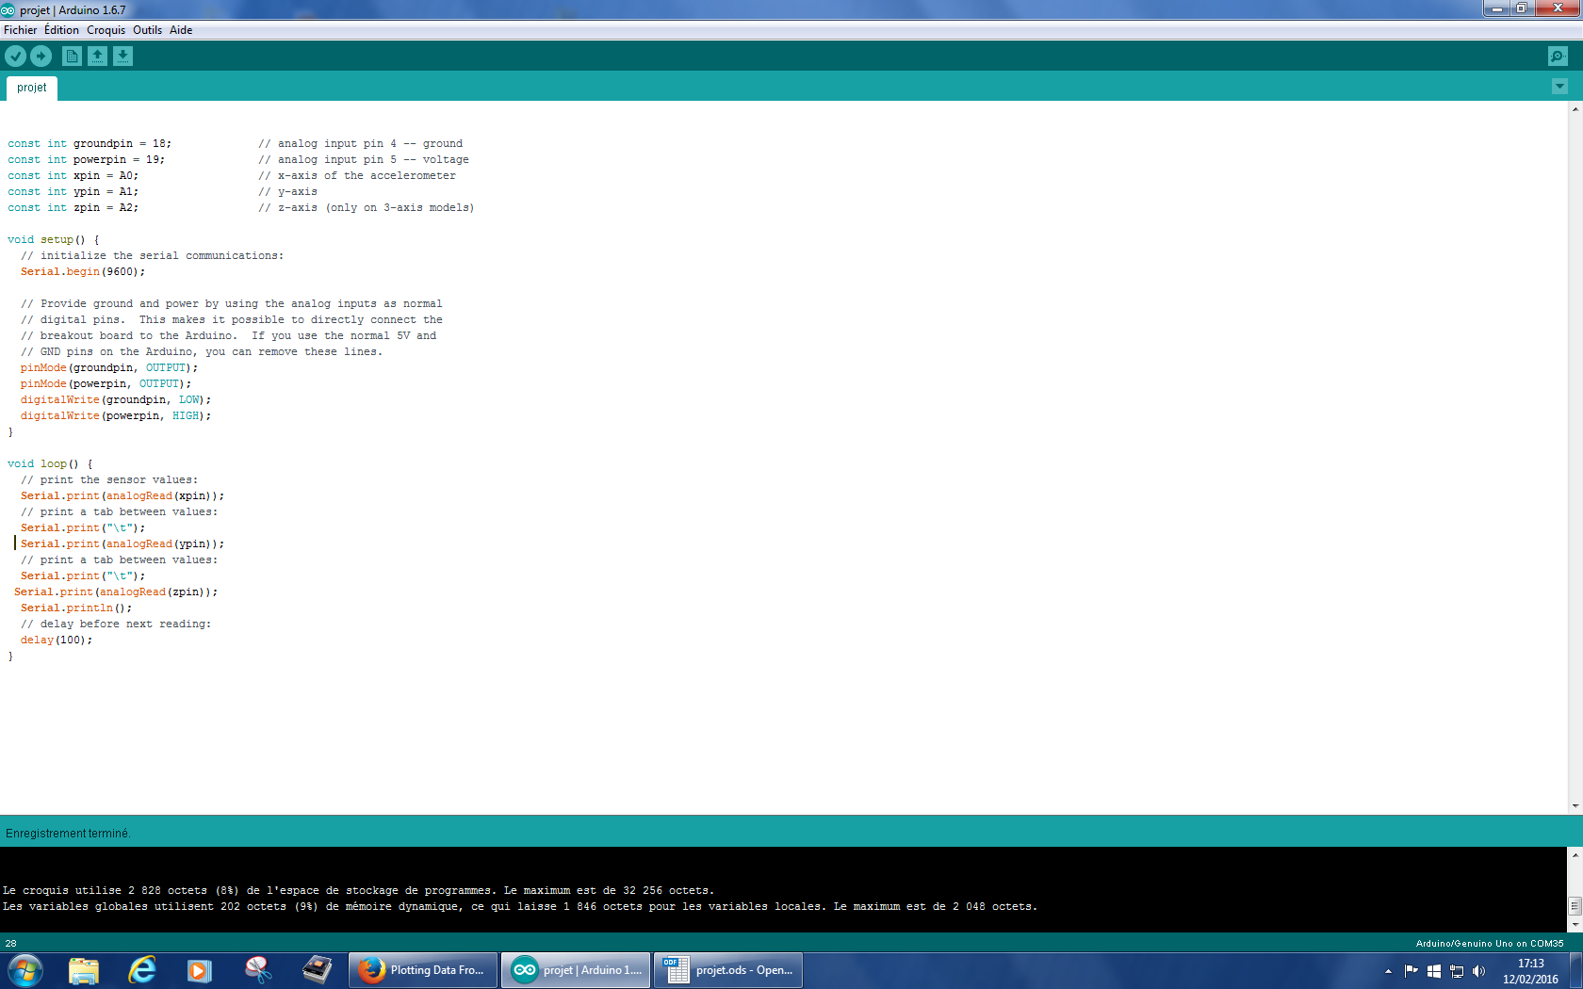
Task: Open the Fichier menu
Action: tap(20, 30)
